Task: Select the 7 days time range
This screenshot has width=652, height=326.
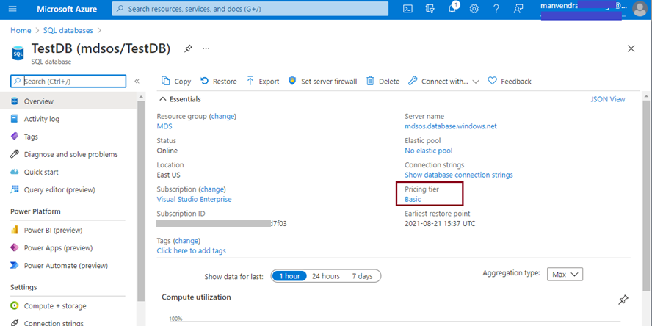Action: click(361, 276)
